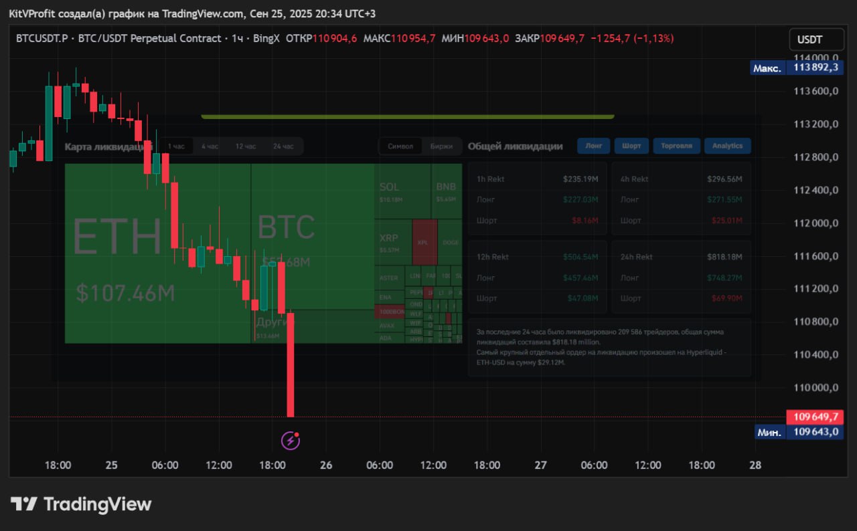Click the Торговля button
The width and height of the screenshot is (857, 531).
[x=676, y=146]
